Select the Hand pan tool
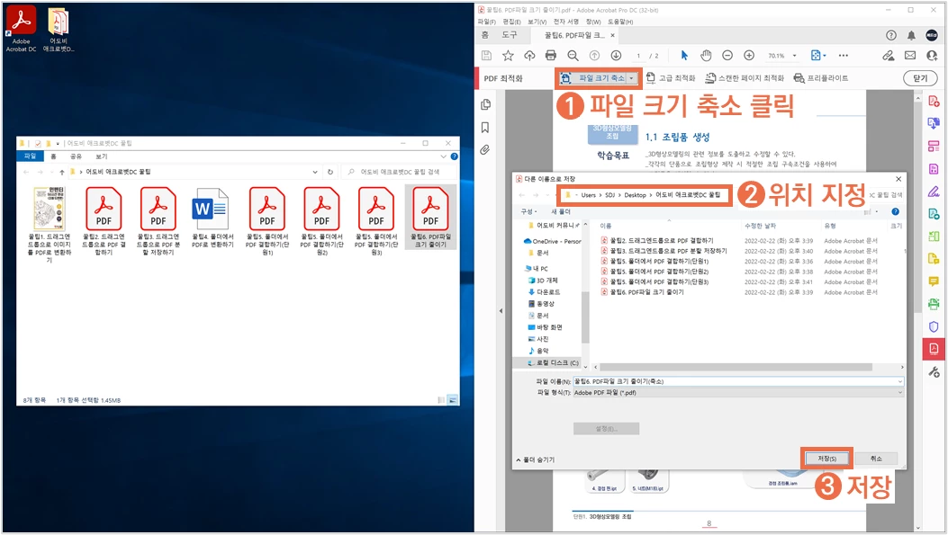 706,56
